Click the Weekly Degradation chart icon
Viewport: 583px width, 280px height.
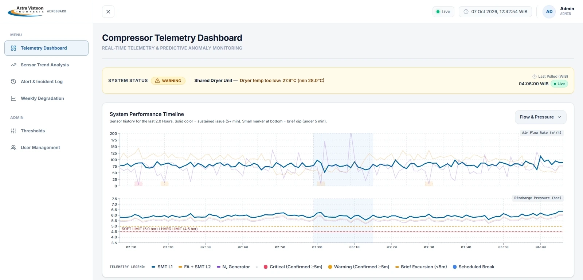13,98
